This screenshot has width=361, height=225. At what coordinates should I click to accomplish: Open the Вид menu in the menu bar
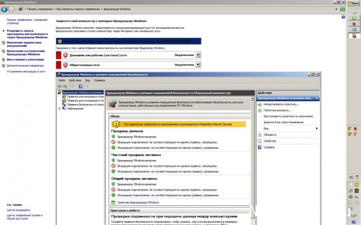88,80
